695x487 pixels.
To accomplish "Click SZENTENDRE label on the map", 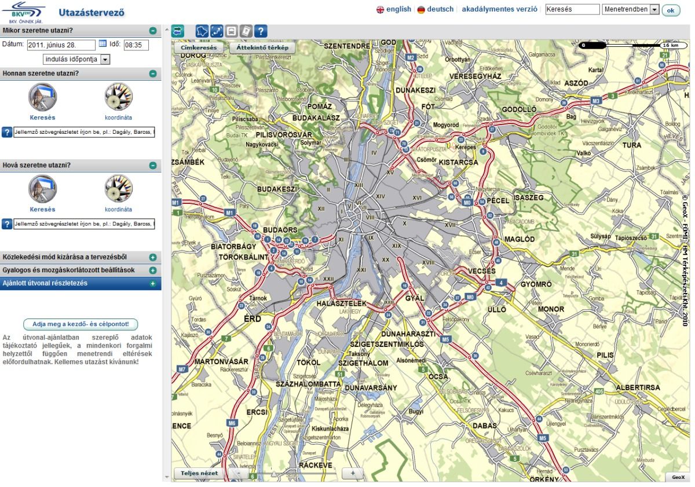I will [x=347, y=45].
